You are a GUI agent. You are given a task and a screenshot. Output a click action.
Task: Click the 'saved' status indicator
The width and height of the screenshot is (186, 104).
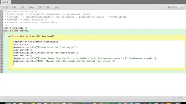180,98
